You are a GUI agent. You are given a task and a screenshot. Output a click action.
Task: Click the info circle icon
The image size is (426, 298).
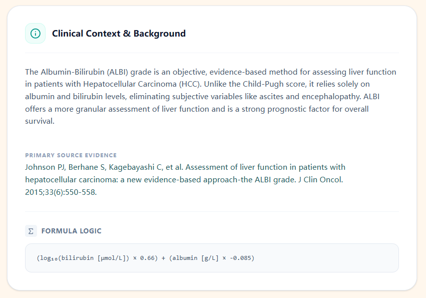click(x=35, y=34)
